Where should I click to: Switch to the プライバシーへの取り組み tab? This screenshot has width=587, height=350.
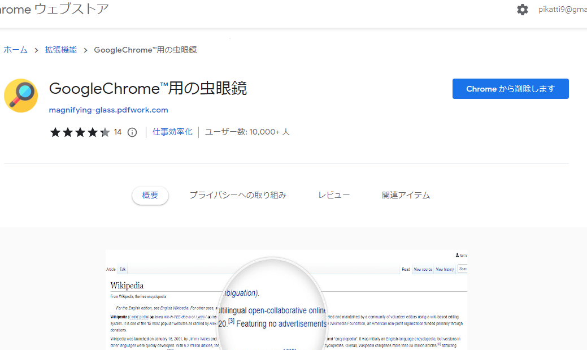pos(238,195)
